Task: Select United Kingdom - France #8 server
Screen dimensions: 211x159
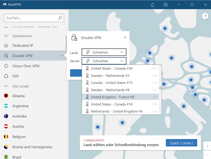Action: 120,97
